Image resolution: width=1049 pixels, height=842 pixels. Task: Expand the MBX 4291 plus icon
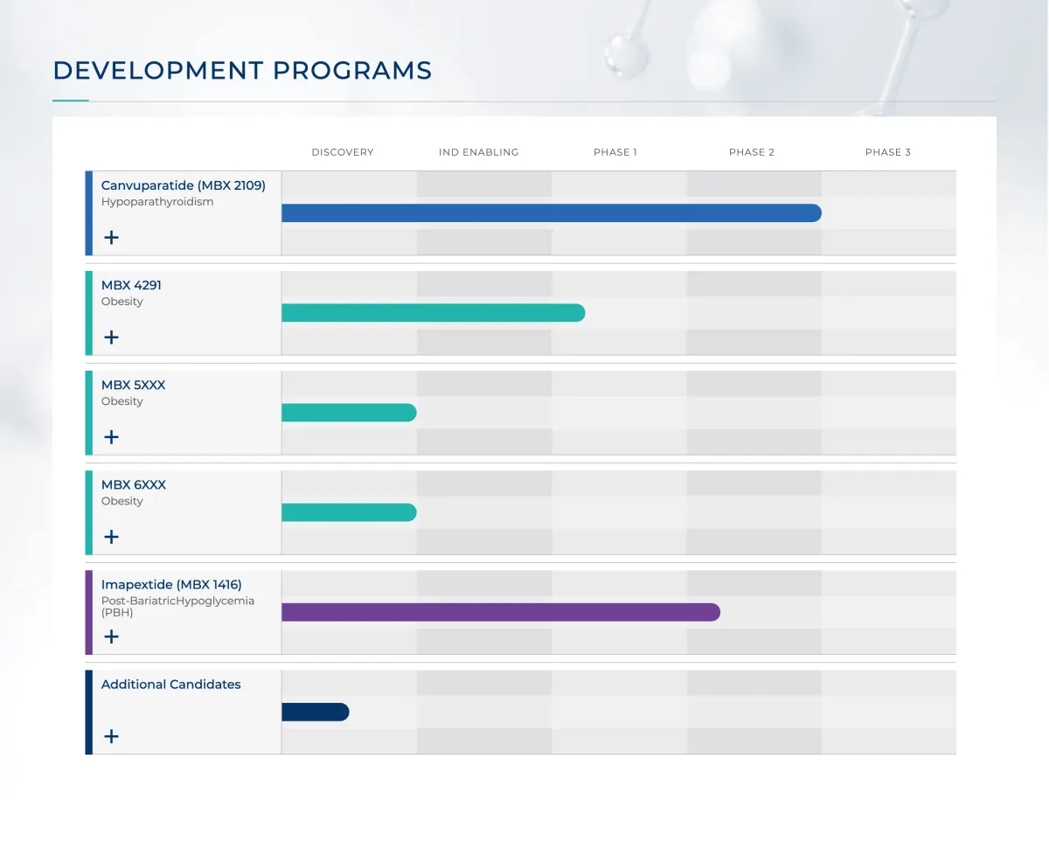[111, 337]
